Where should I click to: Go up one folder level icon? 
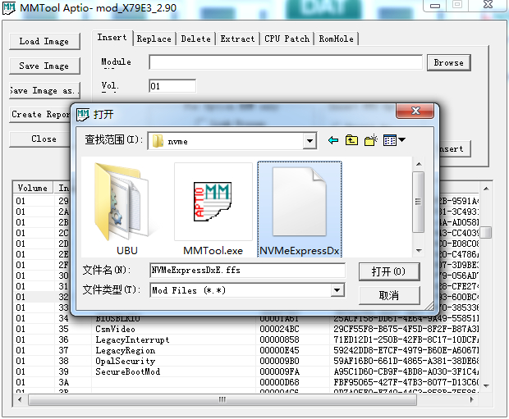(351, 140)
